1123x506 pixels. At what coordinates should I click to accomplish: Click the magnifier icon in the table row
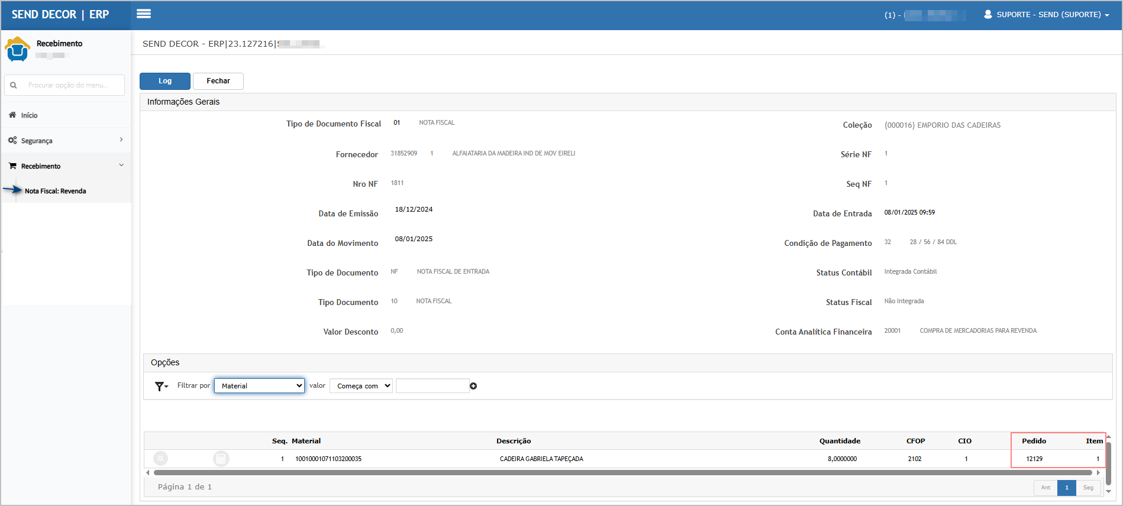click(160, 459)
